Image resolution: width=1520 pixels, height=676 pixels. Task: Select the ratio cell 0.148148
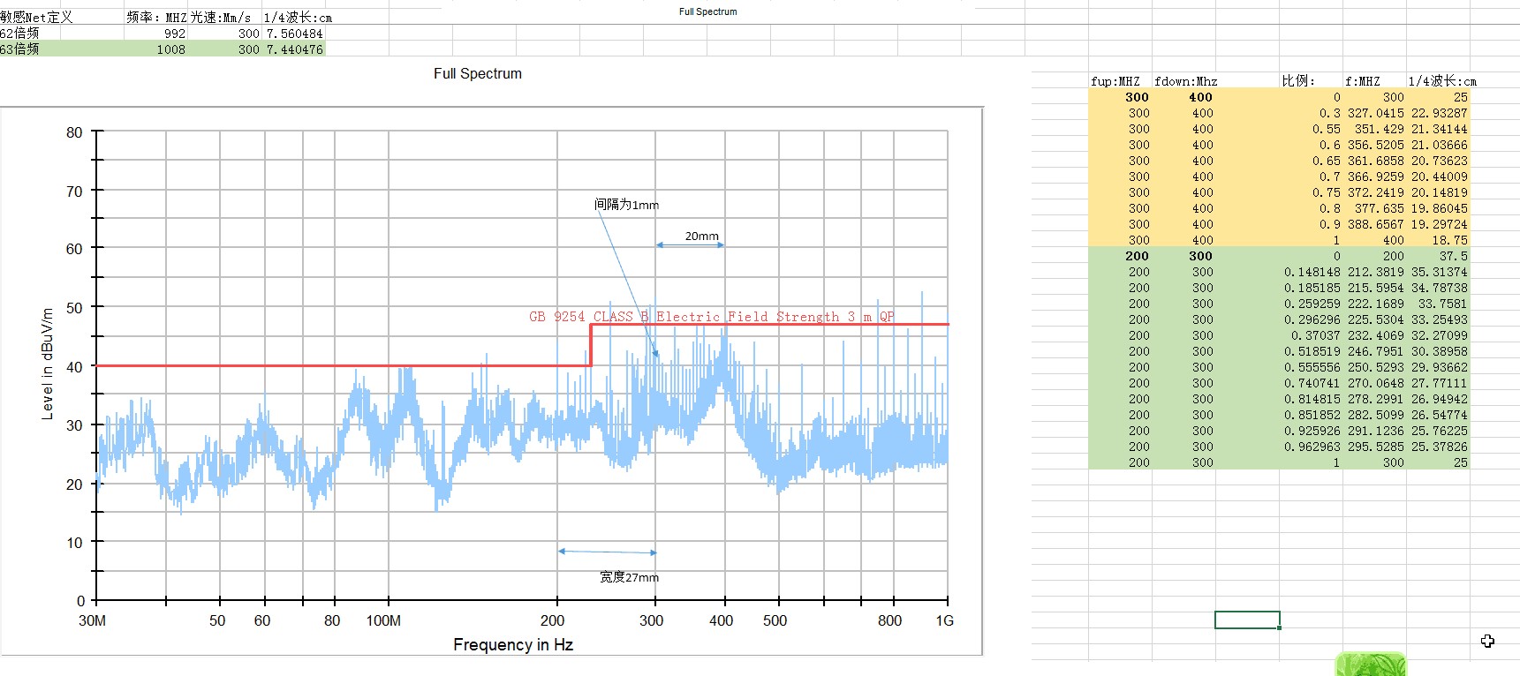(1312, 272)
